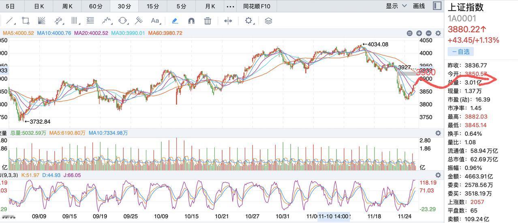Select the rectangle drawing tool

[x=26, y=21]
